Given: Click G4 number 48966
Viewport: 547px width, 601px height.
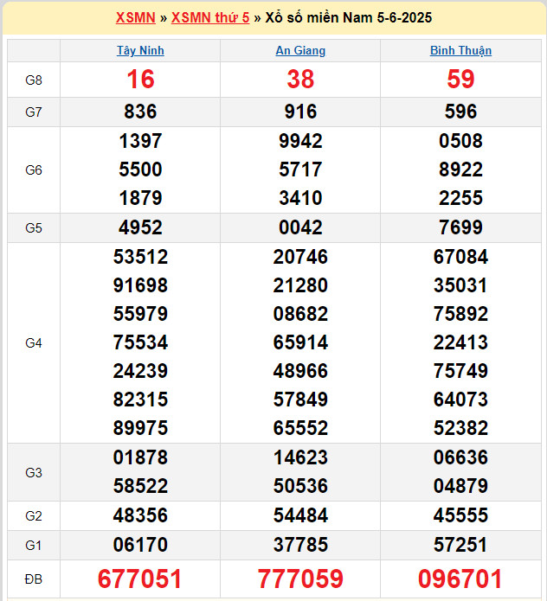Looking at the screenshot, I should [x=300, y=371].
